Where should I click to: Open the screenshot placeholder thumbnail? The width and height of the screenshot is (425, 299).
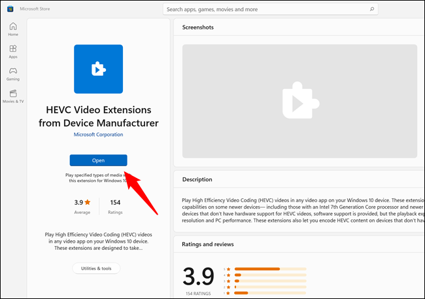point(299,99)
